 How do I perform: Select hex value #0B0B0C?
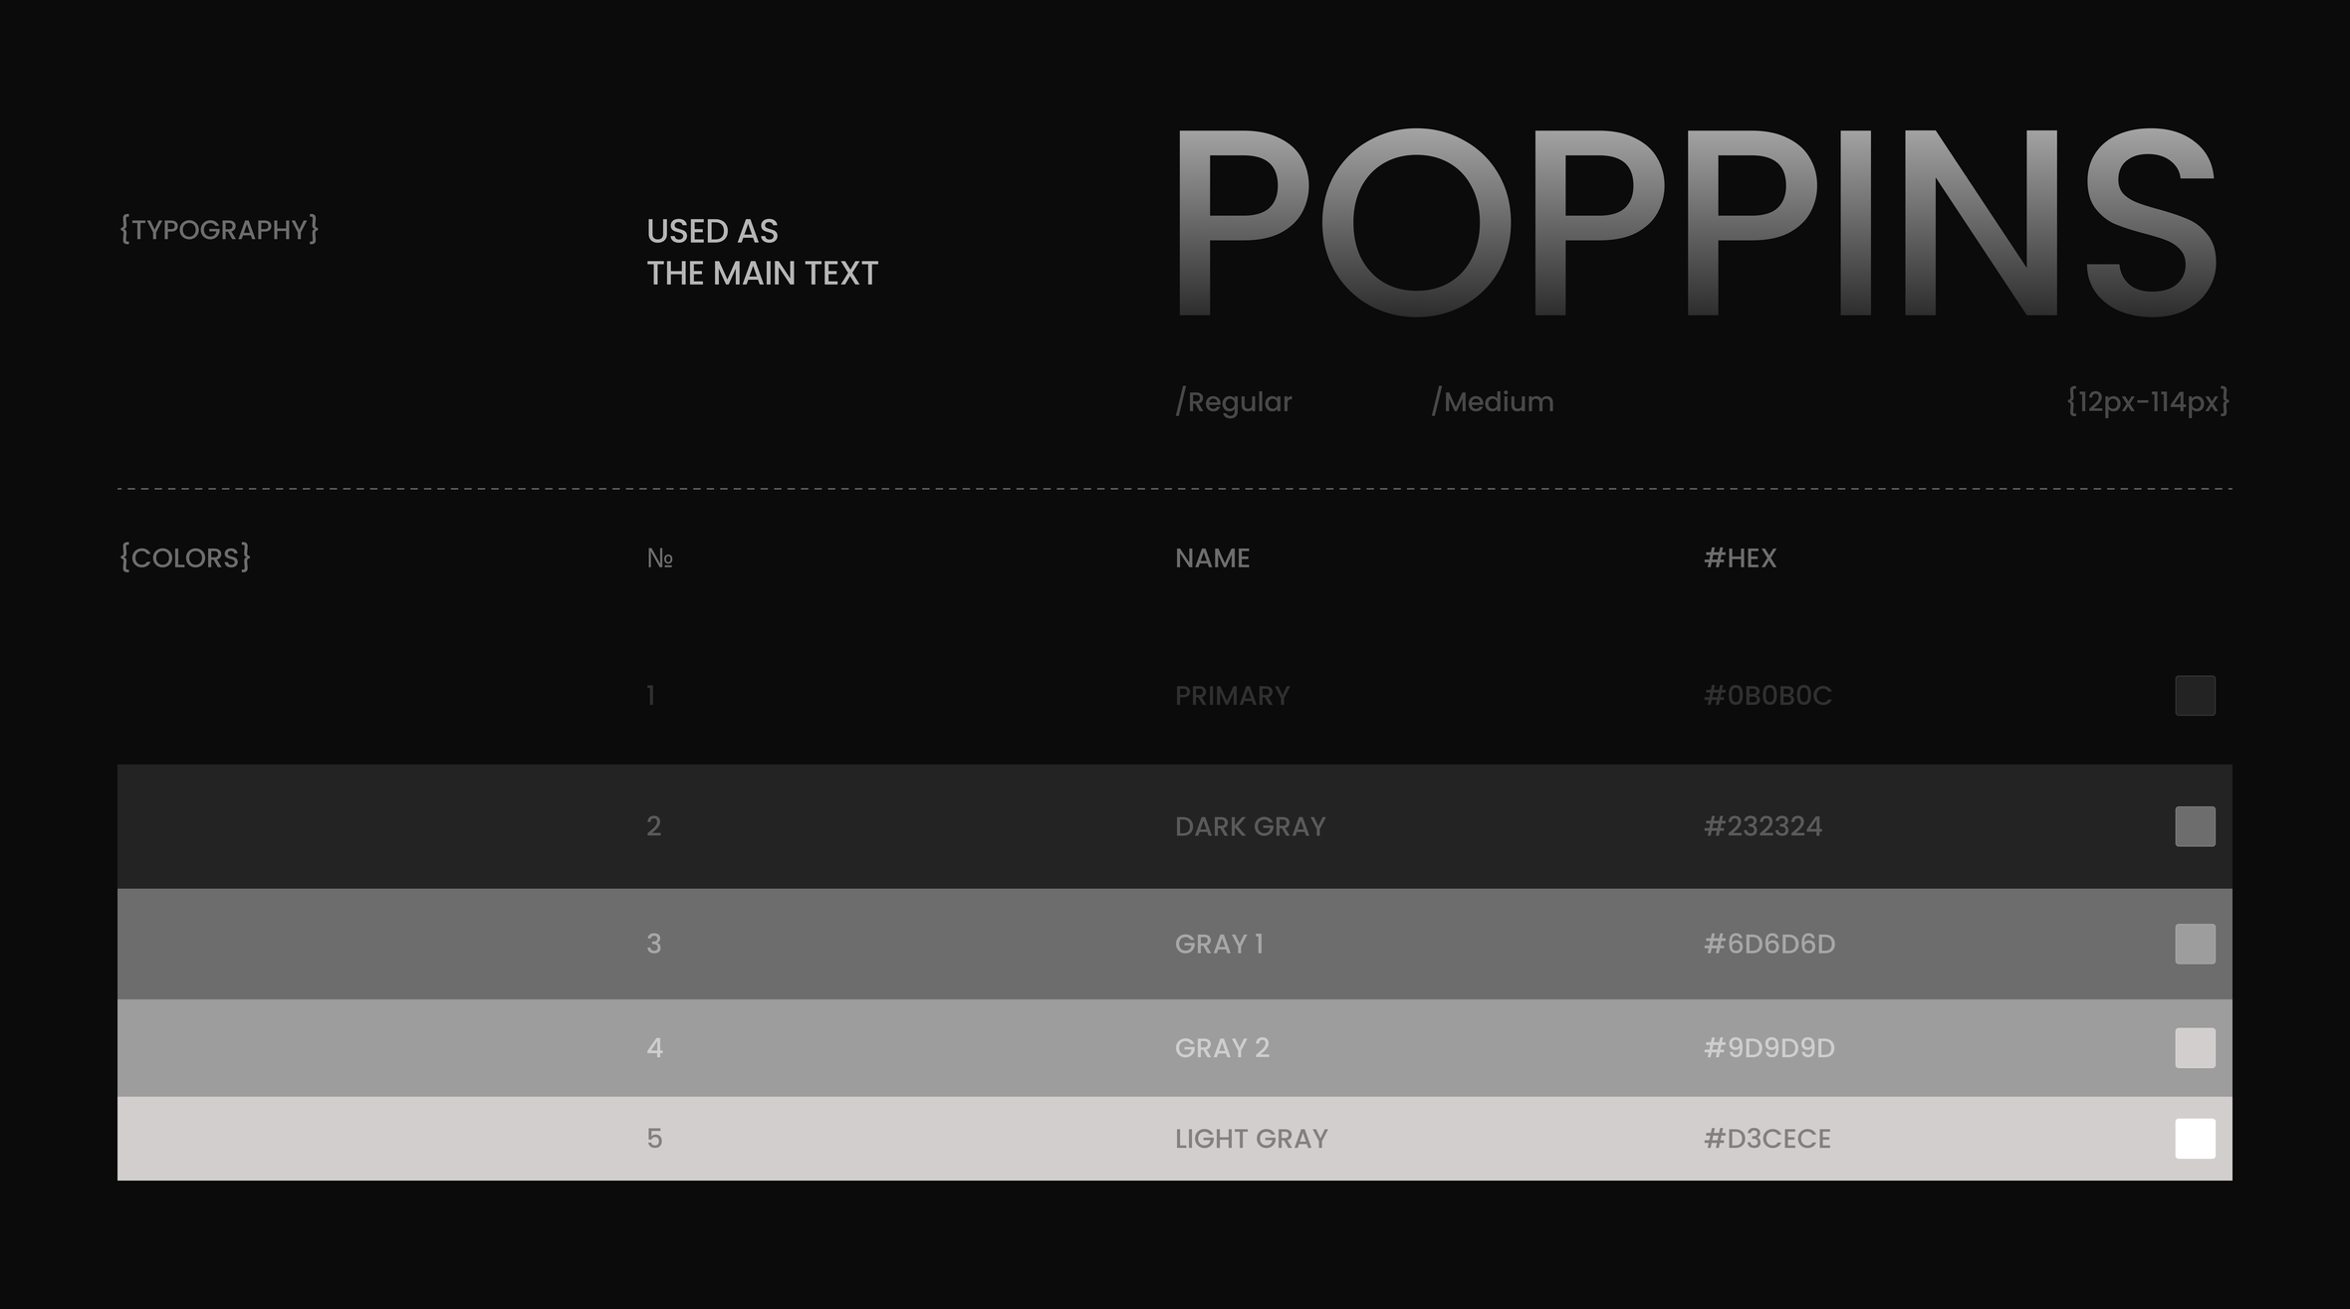point(1767,696)
